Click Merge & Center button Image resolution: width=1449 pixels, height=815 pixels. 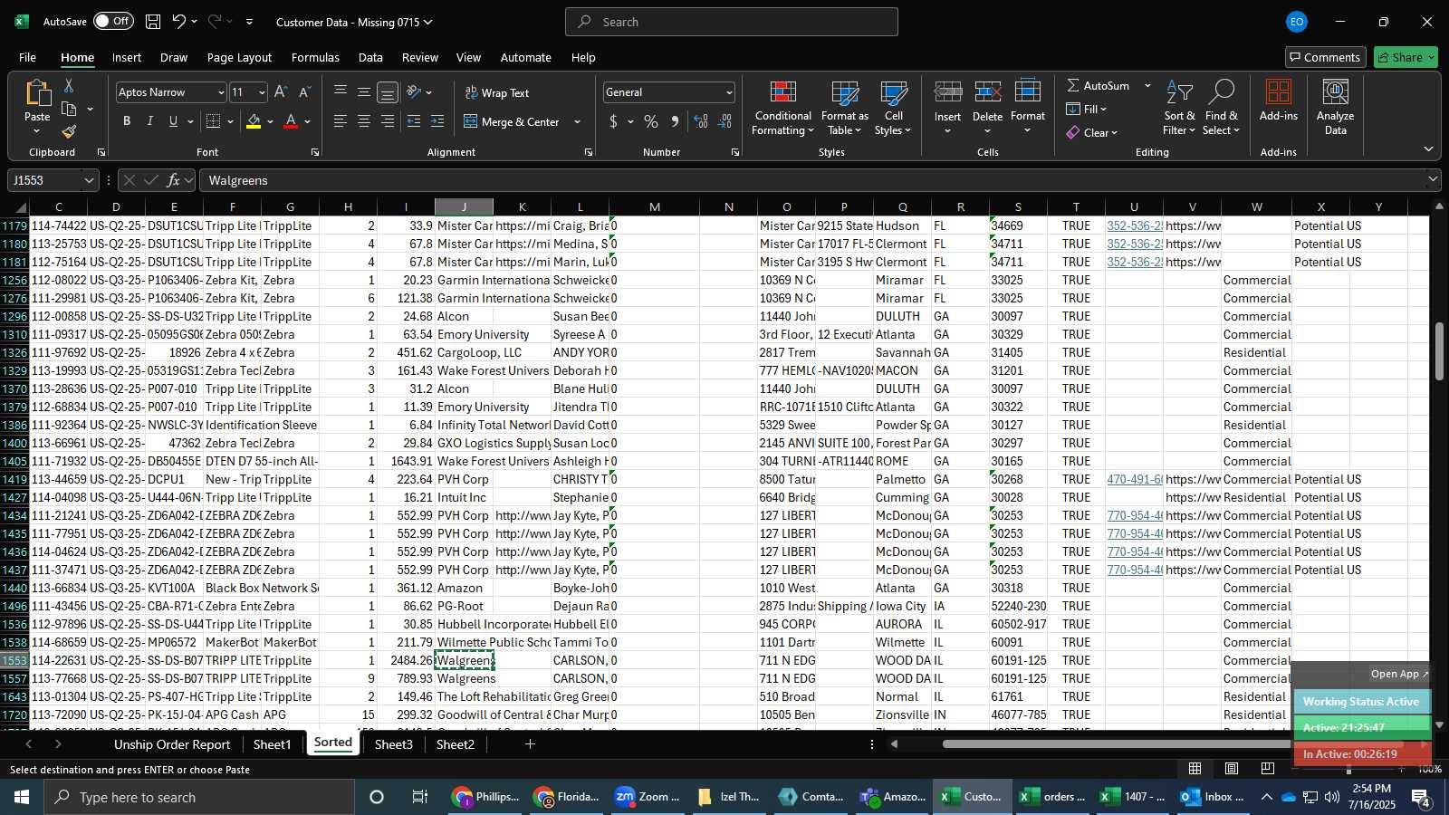point(513,121)
